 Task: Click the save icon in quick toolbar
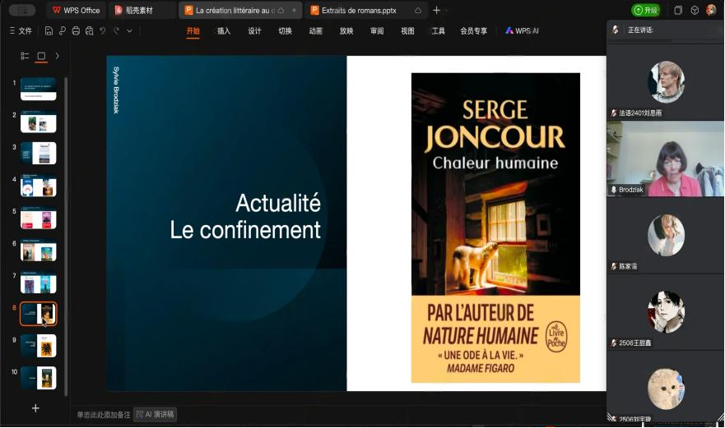49,31
